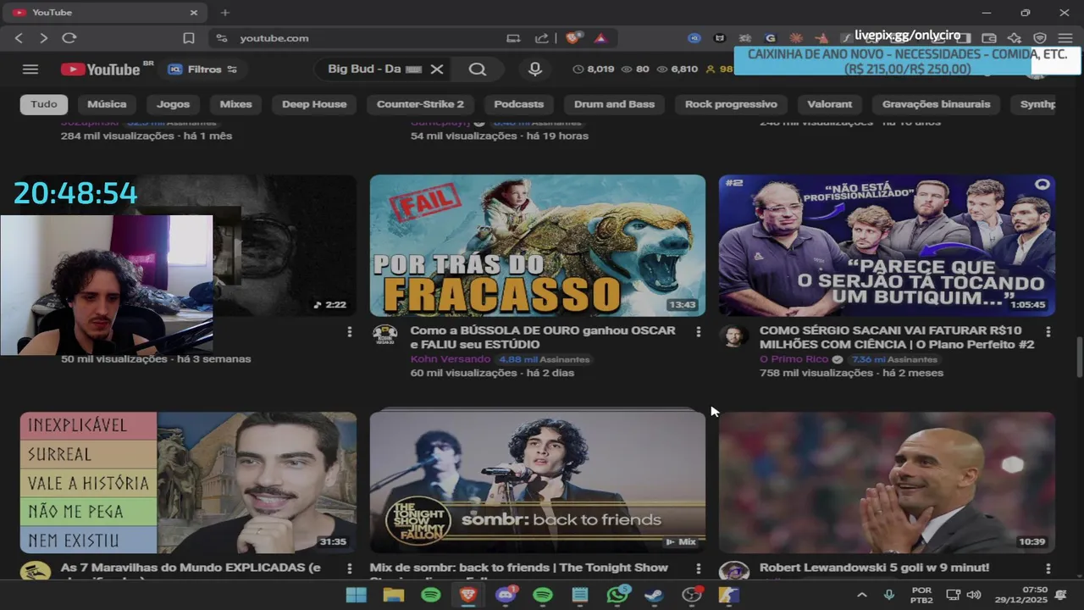Open the Brave Shields lion icon
This screenshot has width=1084, height=610.
point(574,38)
